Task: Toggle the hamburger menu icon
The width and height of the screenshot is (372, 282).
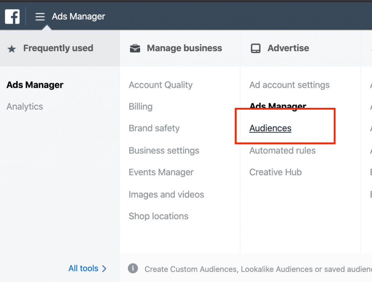Action: [40, 17]
